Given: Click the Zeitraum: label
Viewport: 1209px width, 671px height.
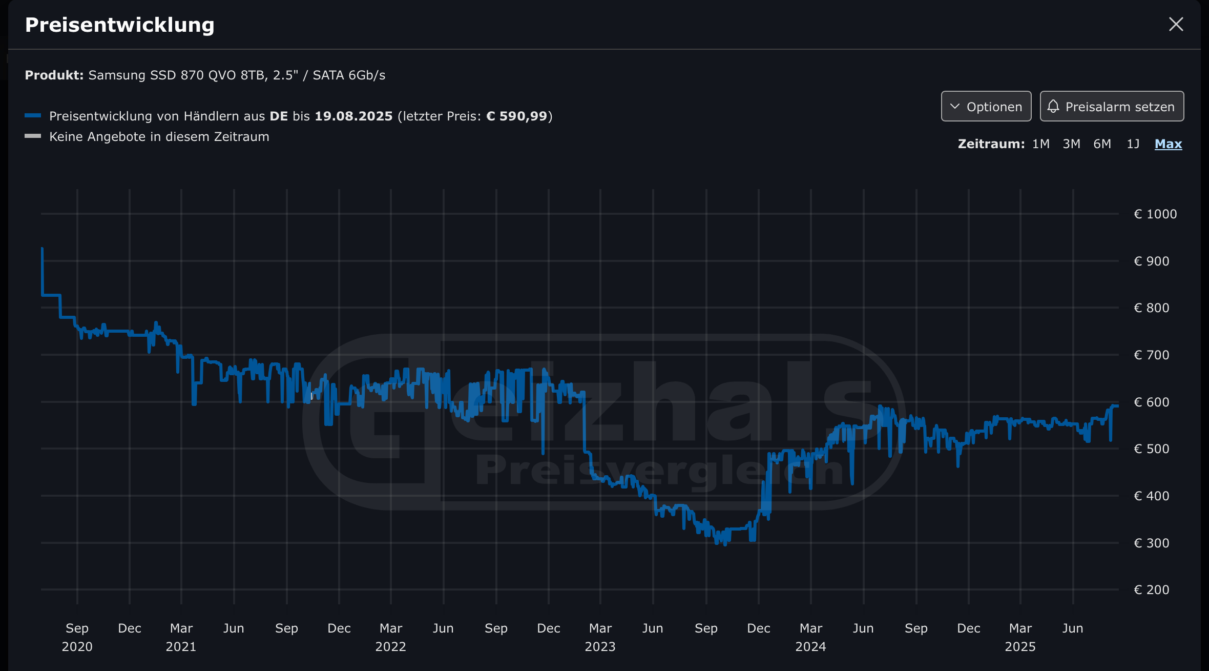Looking at the screenshot, I should 991,144.
